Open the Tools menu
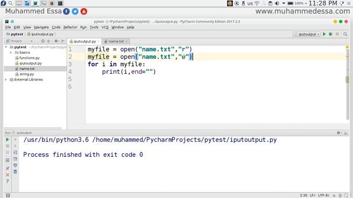This screenshot has height=198, width=353. 94,27
